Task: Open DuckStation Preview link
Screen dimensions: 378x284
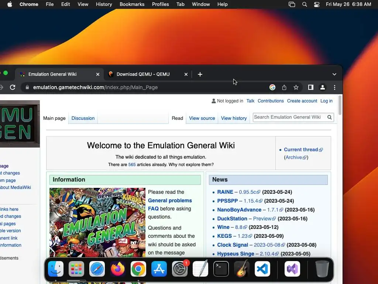Action: pos(262,219)
